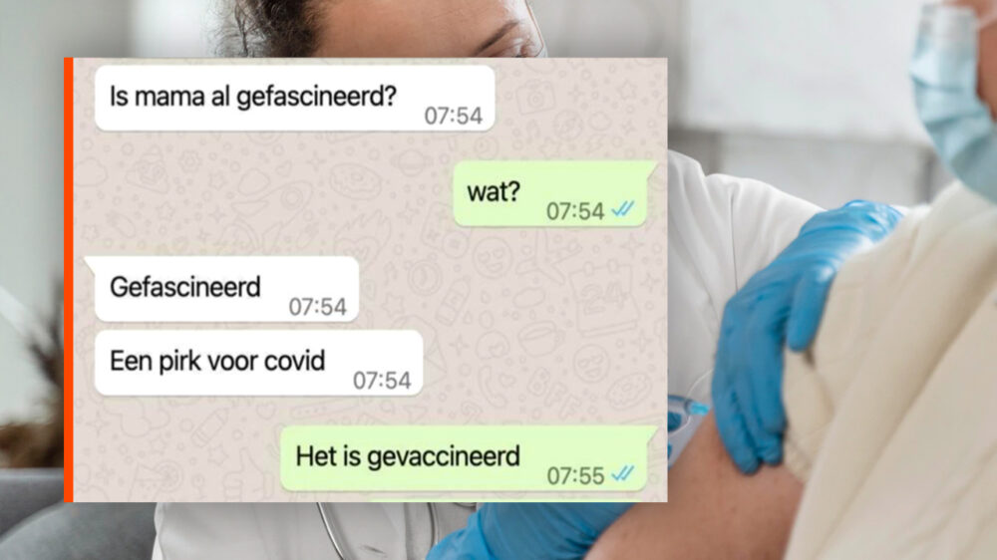Click the blue double-check ticks beside "wat?"
Screen dimensions: 997x560
[x=622, y=208]
